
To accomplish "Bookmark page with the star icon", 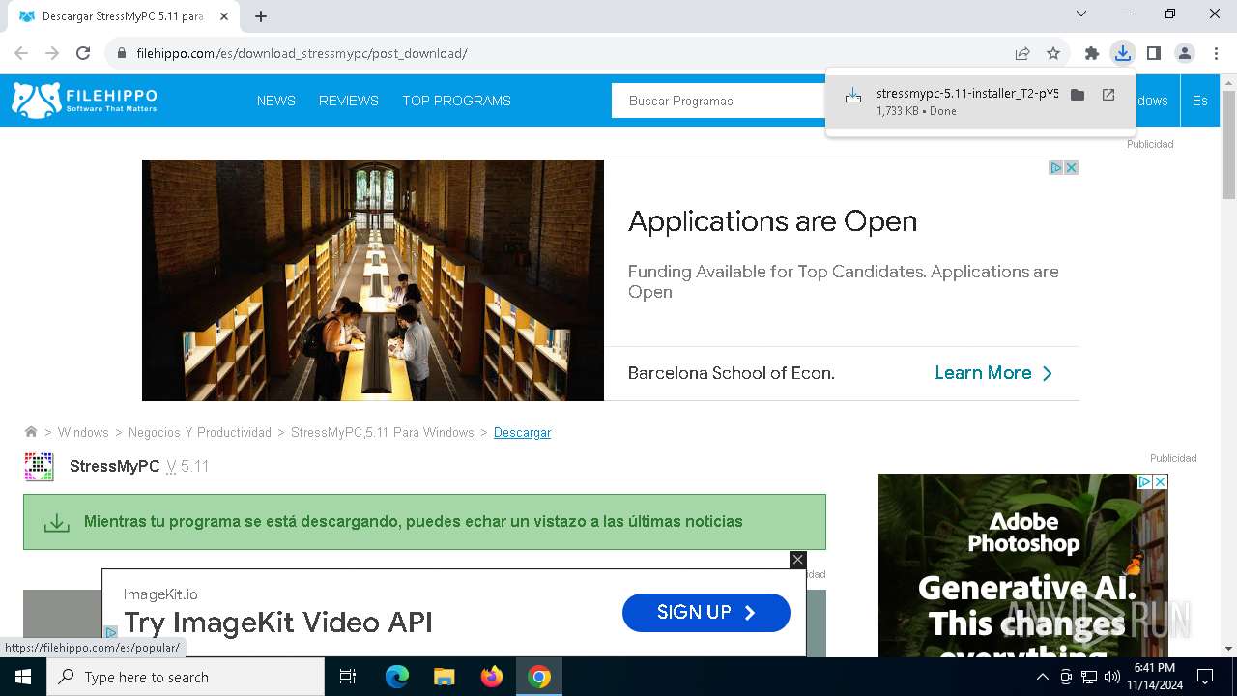I will click(x=1053, y=53).
